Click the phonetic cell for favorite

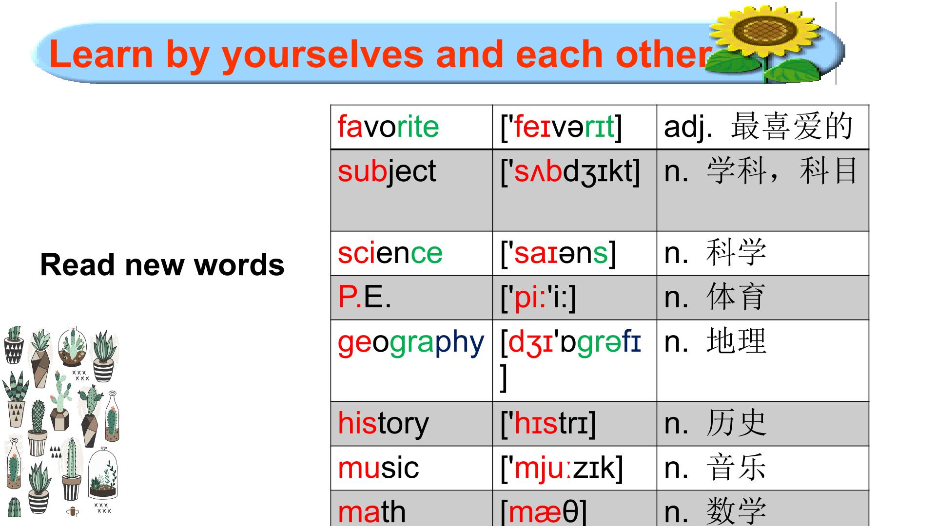click(575, 127)
